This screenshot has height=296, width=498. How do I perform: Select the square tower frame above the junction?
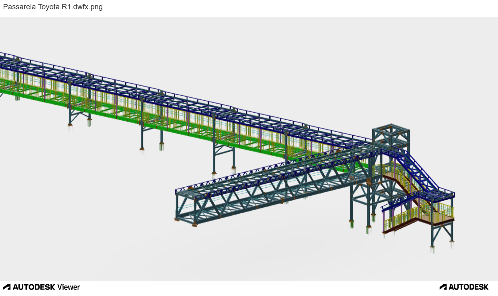click(x=391, y=135)
